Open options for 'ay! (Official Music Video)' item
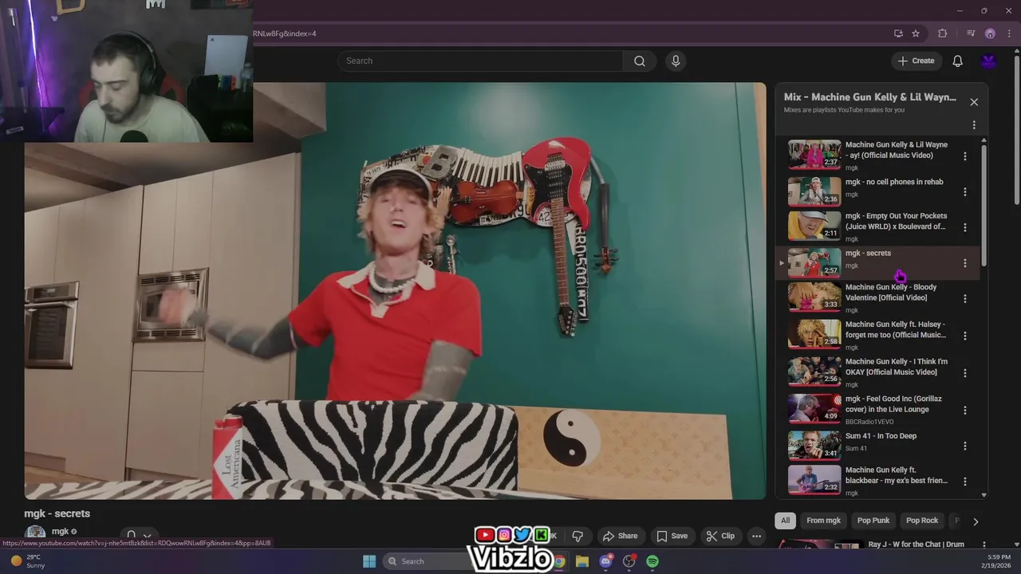 pos(965,156)
